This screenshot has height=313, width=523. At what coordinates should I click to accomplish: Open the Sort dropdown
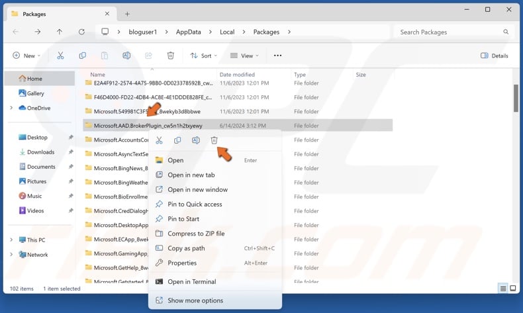(x=203, y=56)
